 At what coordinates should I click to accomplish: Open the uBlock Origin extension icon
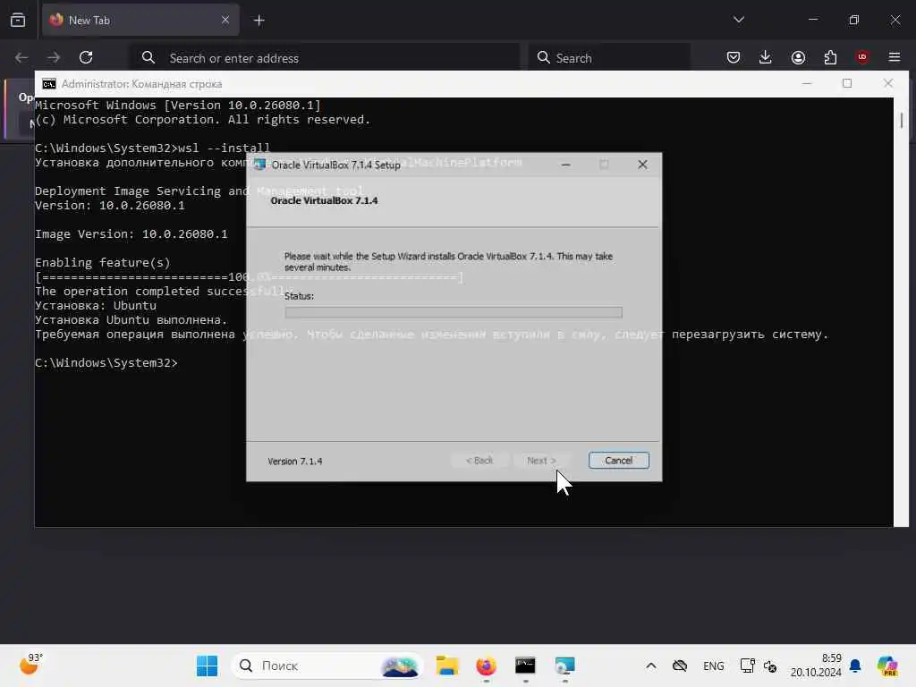pos(862,57)
